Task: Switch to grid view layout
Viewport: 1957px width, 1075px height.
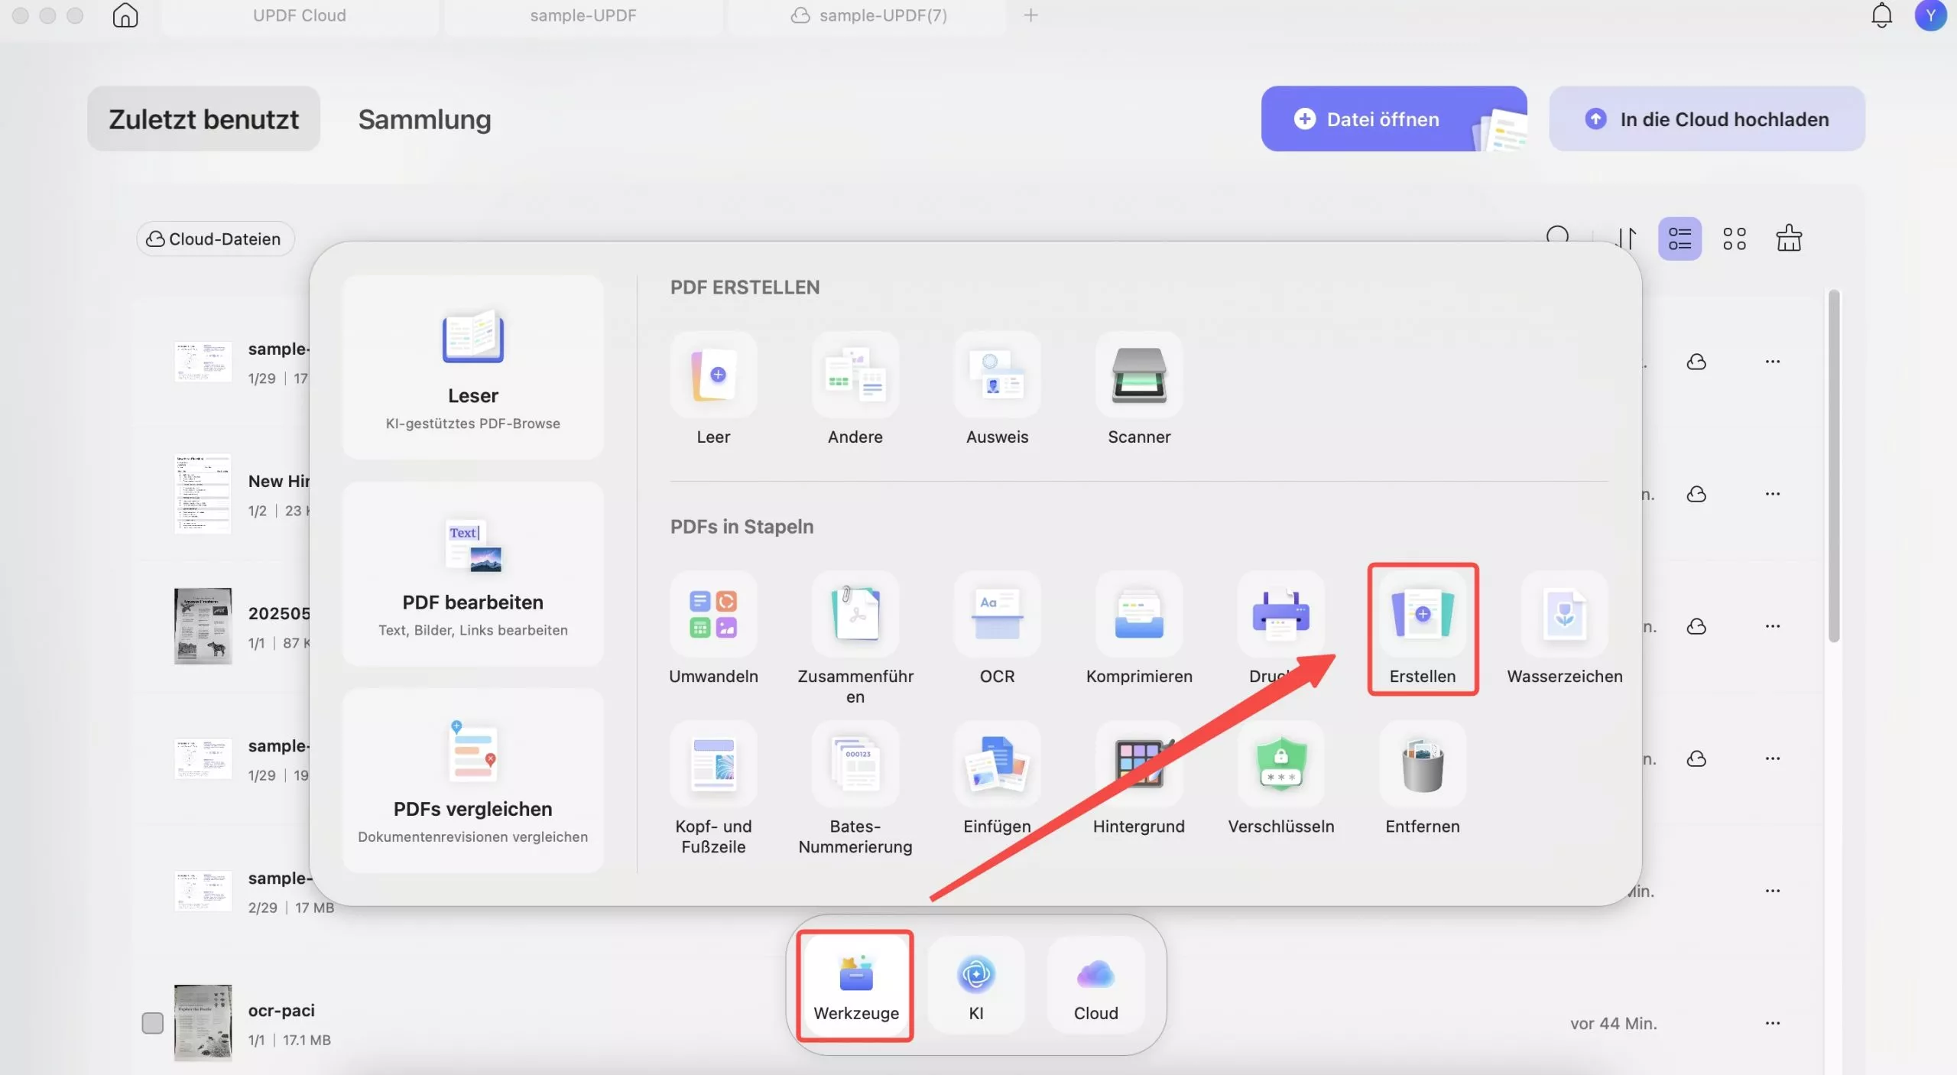Action: click(1734, 239)
